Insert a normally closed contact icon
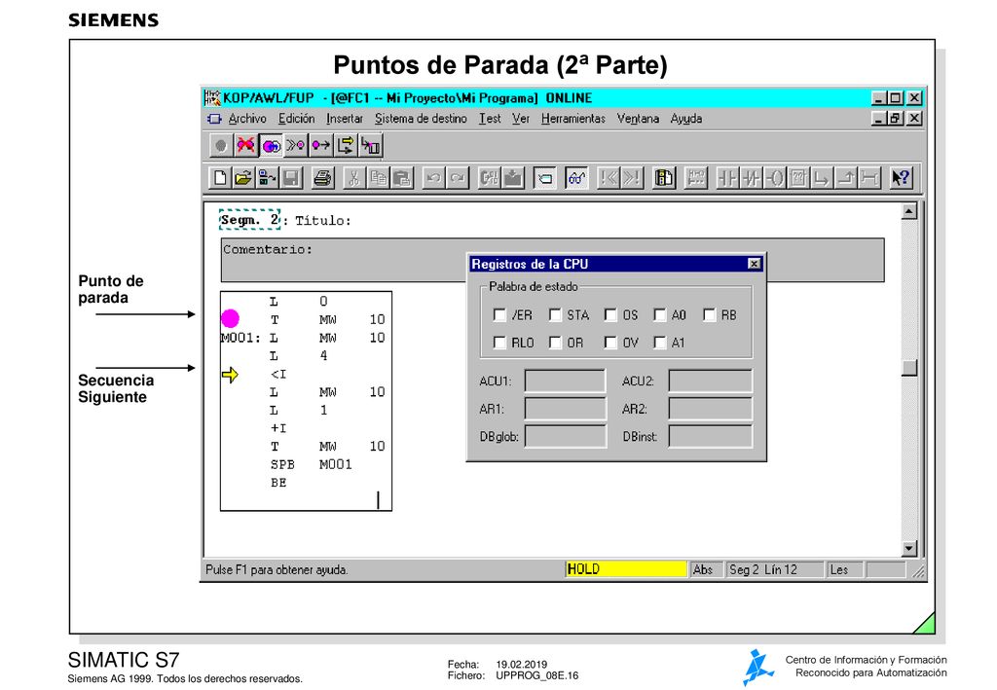This screenshot has height=690, width=997. pyautogui.click(x=751, y=178)
